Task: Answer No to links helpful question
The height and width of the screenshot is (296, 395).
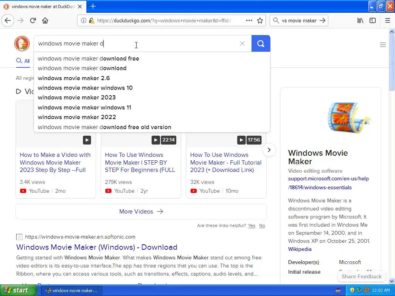Action: tap(262, 225)
